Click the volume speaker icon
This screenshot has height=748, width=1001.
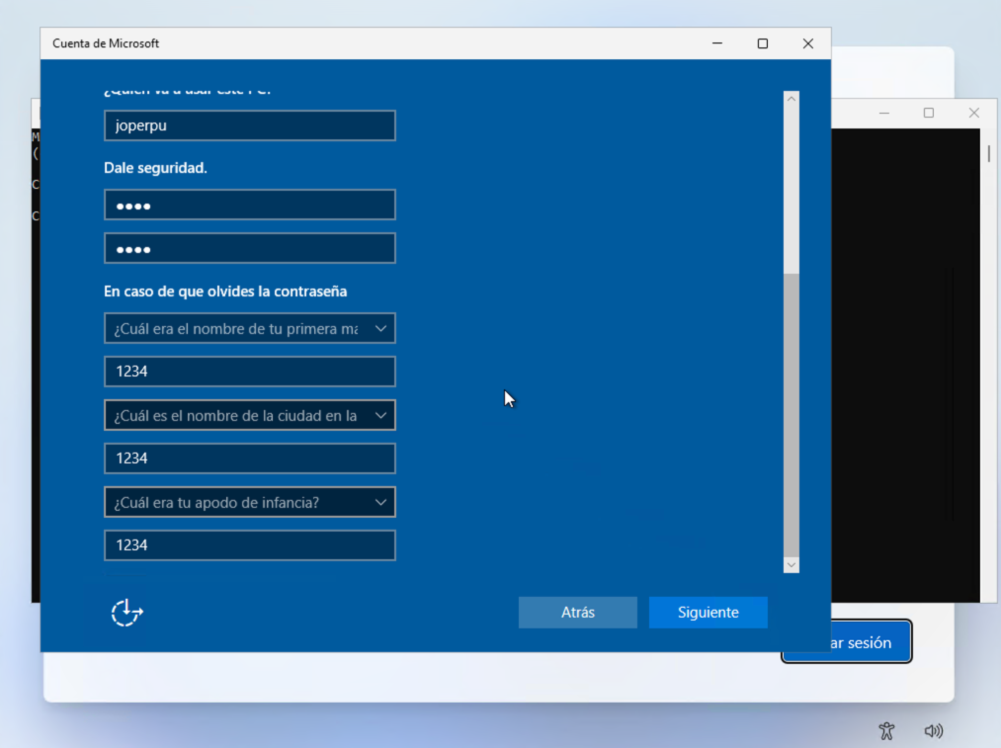(933, 731)
